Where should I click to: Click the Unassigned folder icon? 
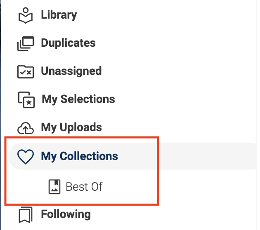[25, 71]
